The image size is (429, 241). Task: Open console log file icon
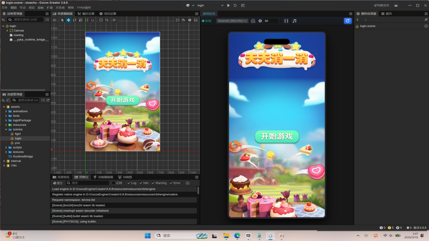click(x=188, y=183)
